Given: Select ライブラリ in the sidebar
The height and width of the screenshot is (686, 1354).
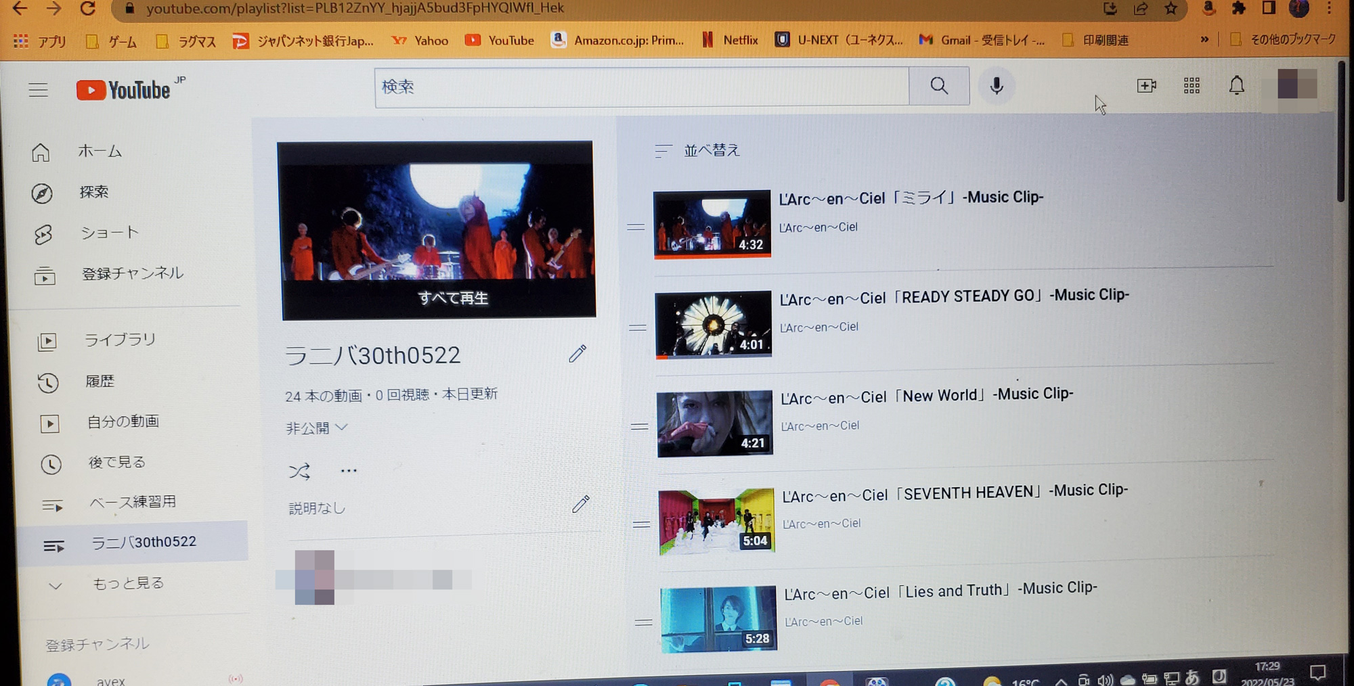Looking at the screenshot, I should (120, 340).
